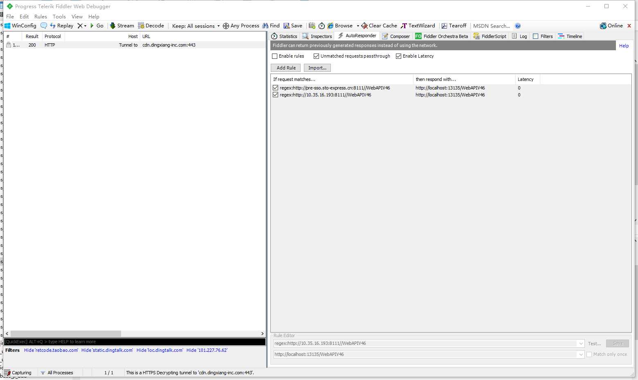
Task: Click Hide 'retcode.taobao.com' filter link
Action: click(x=51, y=350)
